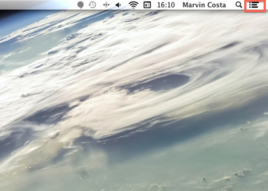Viewport: 268px width, 191px height.
Task: Launch Spotlight with the magnifying glass
Action: [238, 5]
